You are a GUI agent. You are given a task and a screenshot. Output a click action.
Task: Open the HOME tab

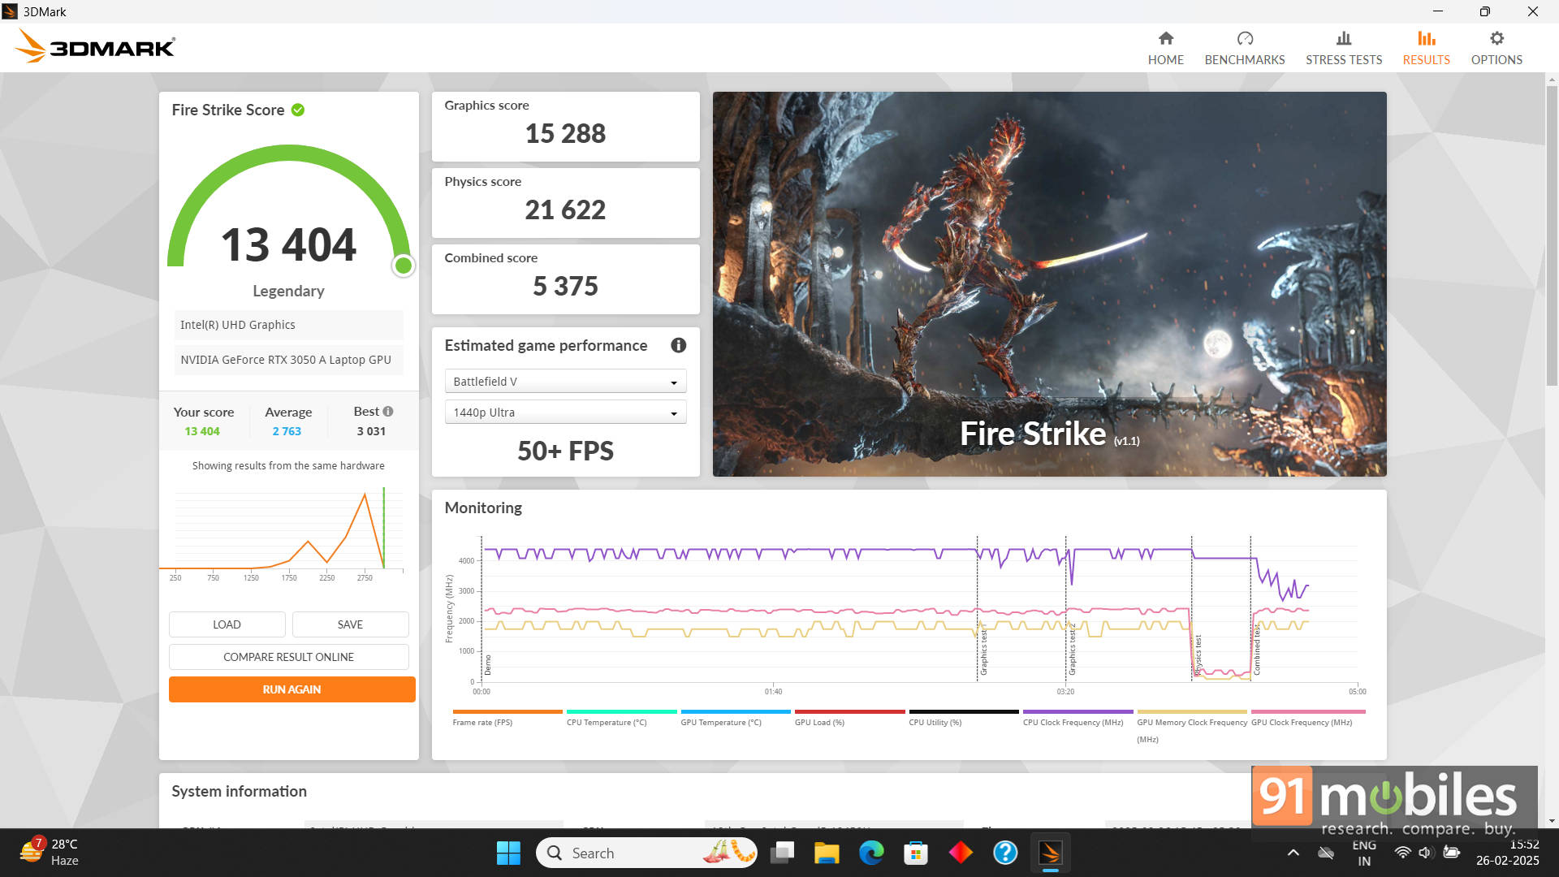[1165, 48]
